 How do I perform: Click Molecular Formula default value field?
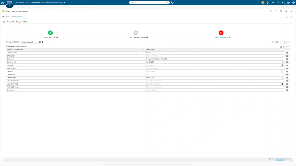(x=215, y=81)
